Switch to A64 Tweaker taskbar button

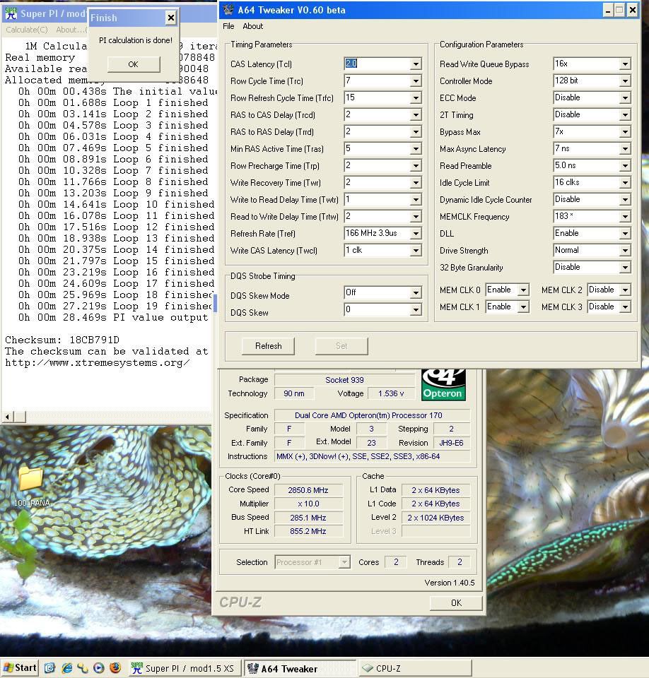pyautogui.click(x=300, y=668)
